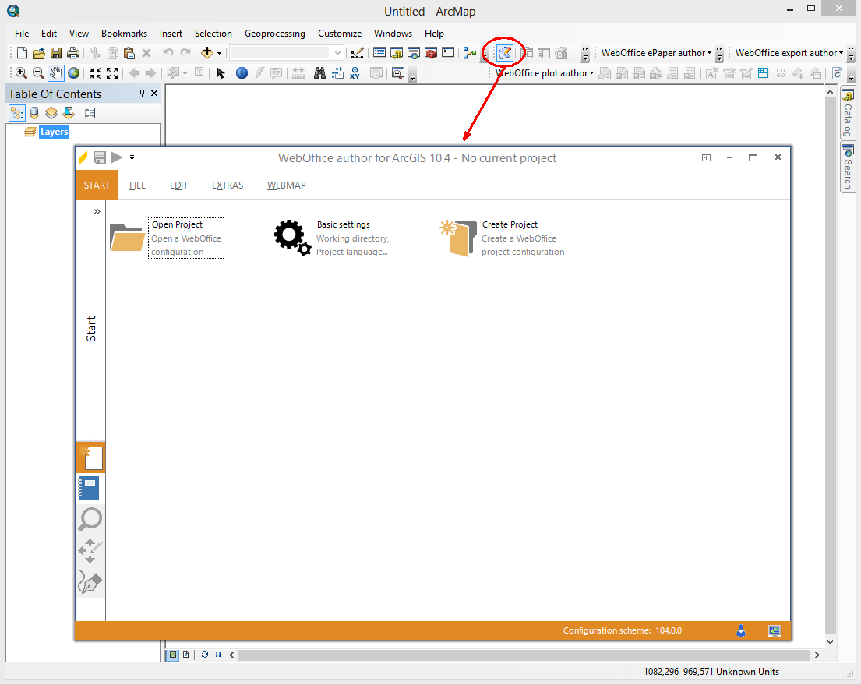861x685 pixels.
Task: Select the Layers item in Table Of Contents
Action: 55,132
